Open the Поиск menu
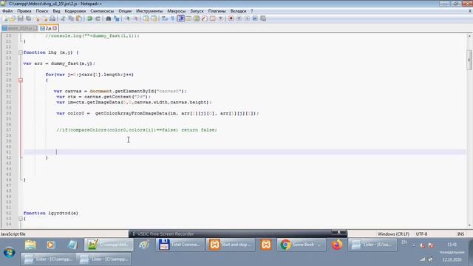This screenshot has width=473, height=266. 42,11
